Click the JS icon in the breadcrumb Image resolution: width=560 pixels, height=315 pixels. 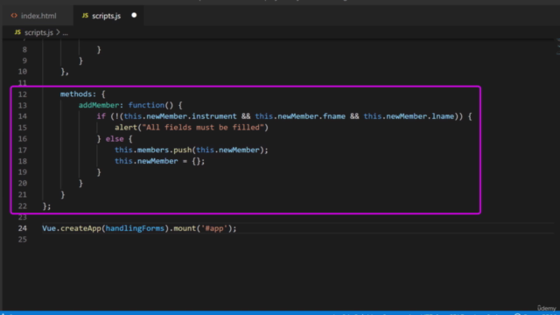pos(17,32)
